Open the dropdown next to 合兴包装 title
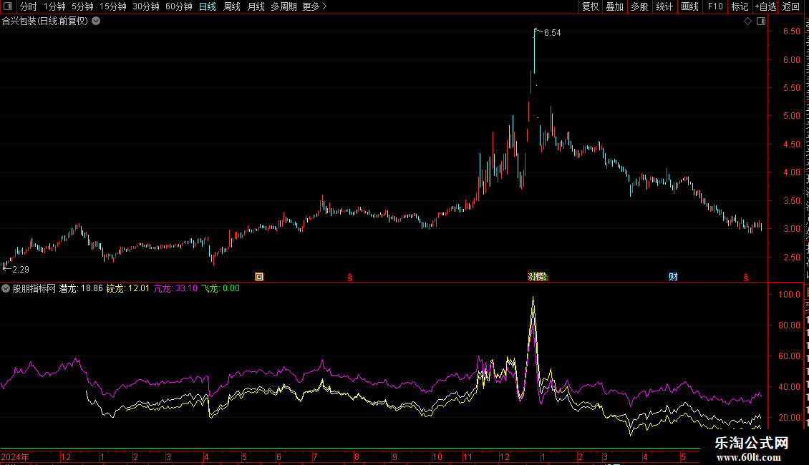The image size is (809, 465). click(x=96, y=21)
